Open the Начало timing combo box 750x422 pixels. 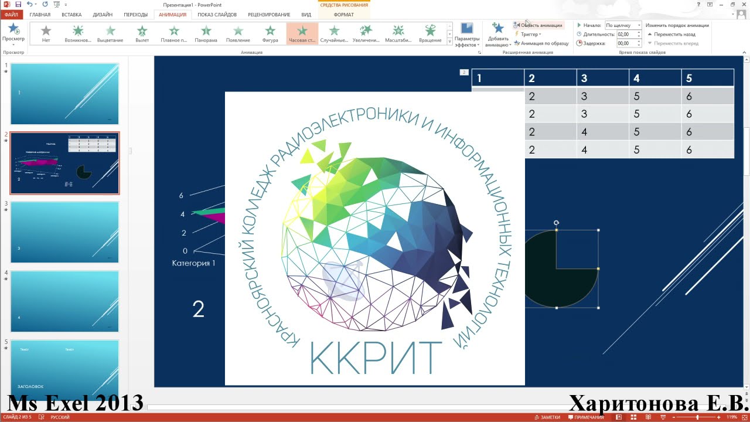[x=623, y=25]
